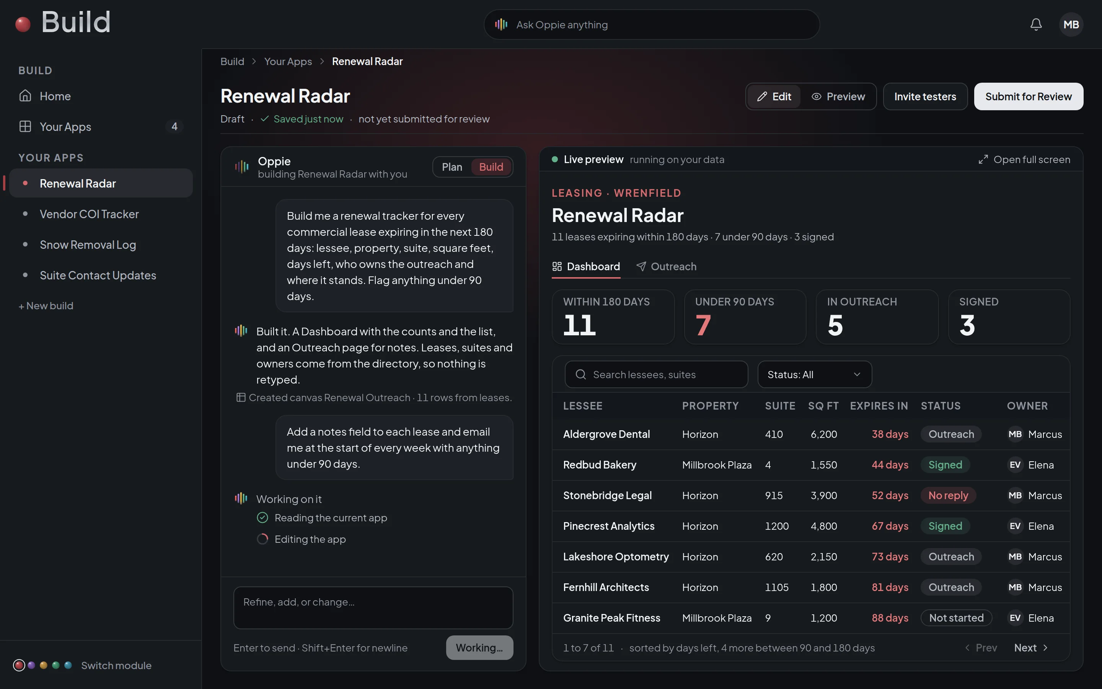Switch Oppie to Build mode
Image resolution: width=1102 pixels, height=689 pixels.
coord(491,167)
